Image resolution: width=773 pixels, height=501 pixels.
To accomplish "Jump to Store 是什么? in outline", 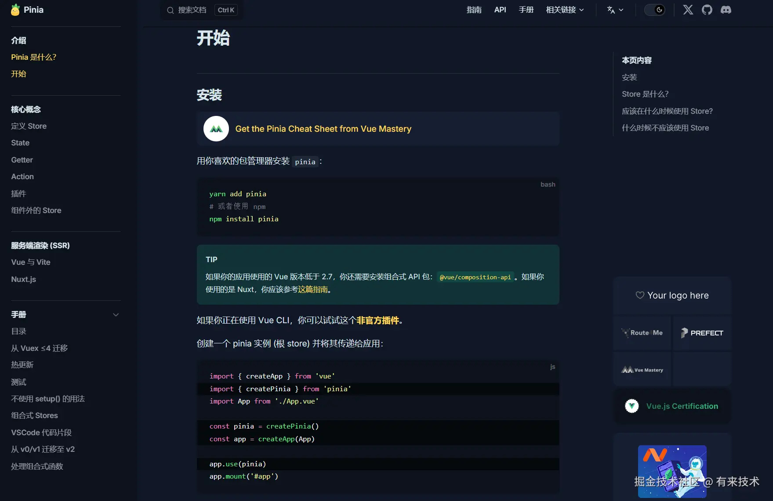I will 645,94.
